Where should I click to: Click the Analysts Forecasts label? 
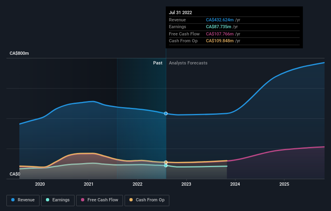point(188,63)
